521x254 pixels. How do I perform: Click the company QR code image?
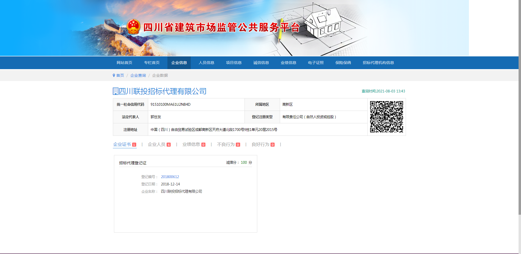(x=386, y=117)
